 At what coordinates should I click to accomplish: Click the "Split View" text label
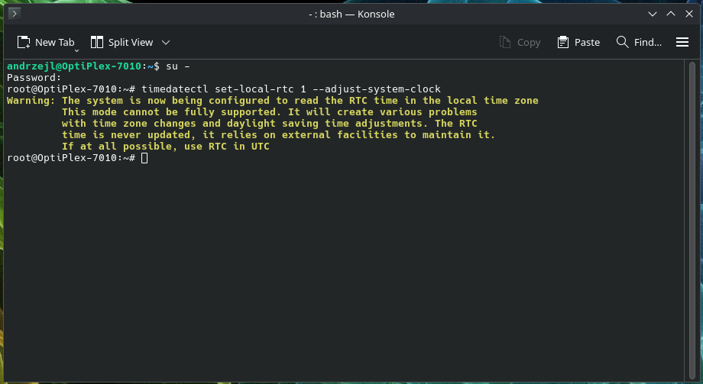[131, 42]
